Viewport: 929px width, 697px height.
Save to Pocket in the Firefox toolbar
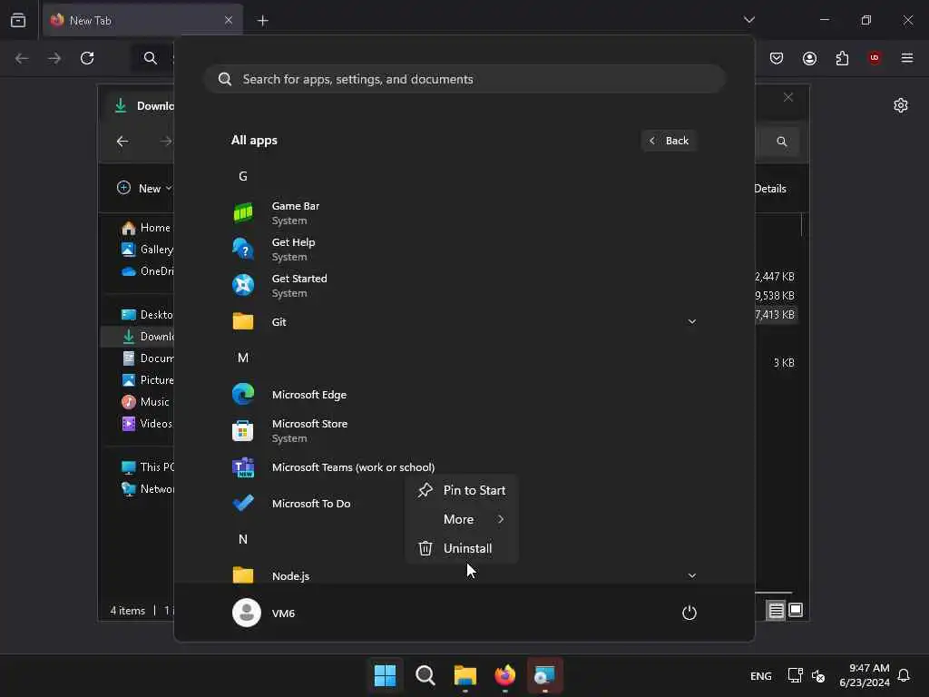tap(777, 58)
